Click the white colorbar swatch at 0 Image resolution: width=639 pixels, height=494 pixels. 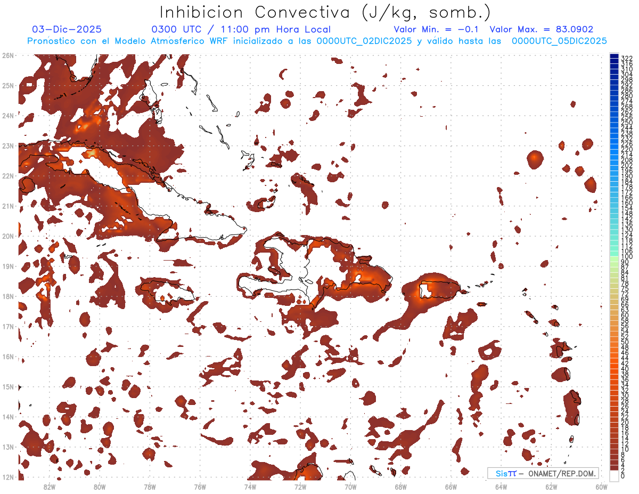click(615, 475)
